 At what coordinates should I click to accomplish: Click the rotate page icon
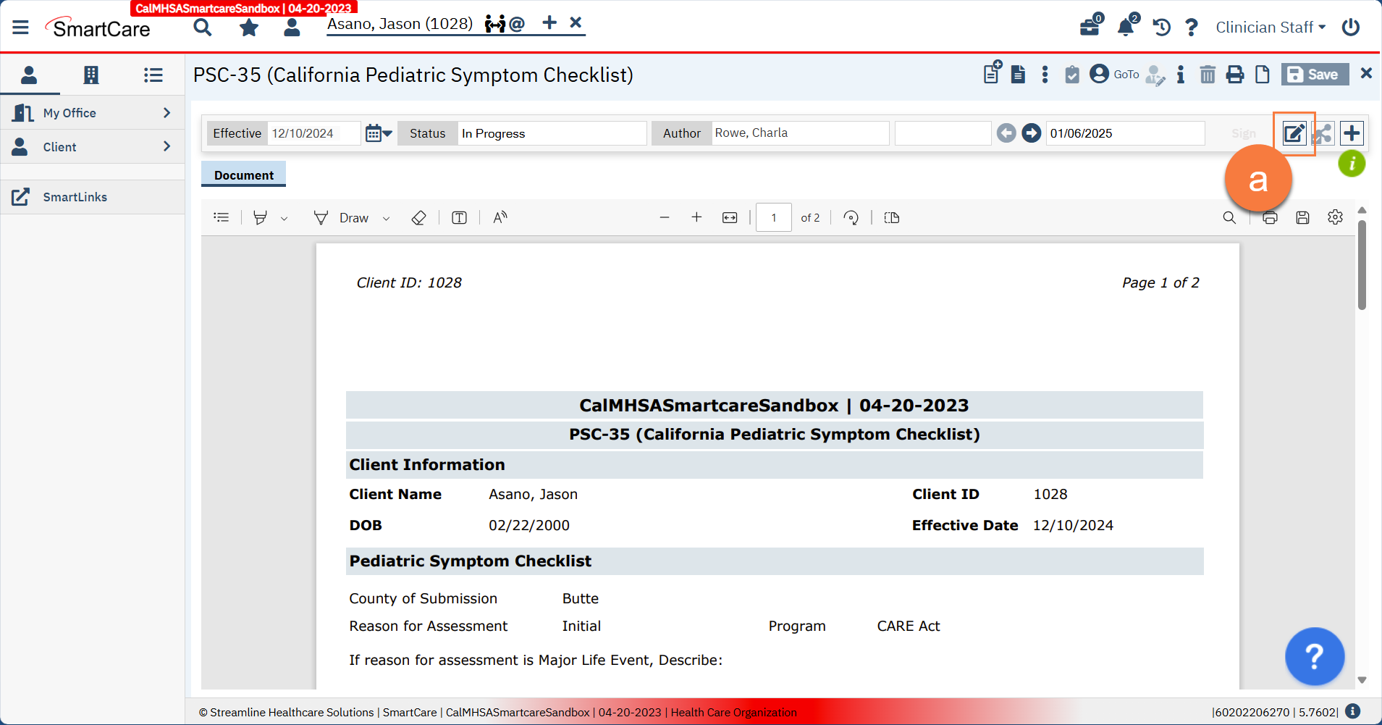(851, 218)
